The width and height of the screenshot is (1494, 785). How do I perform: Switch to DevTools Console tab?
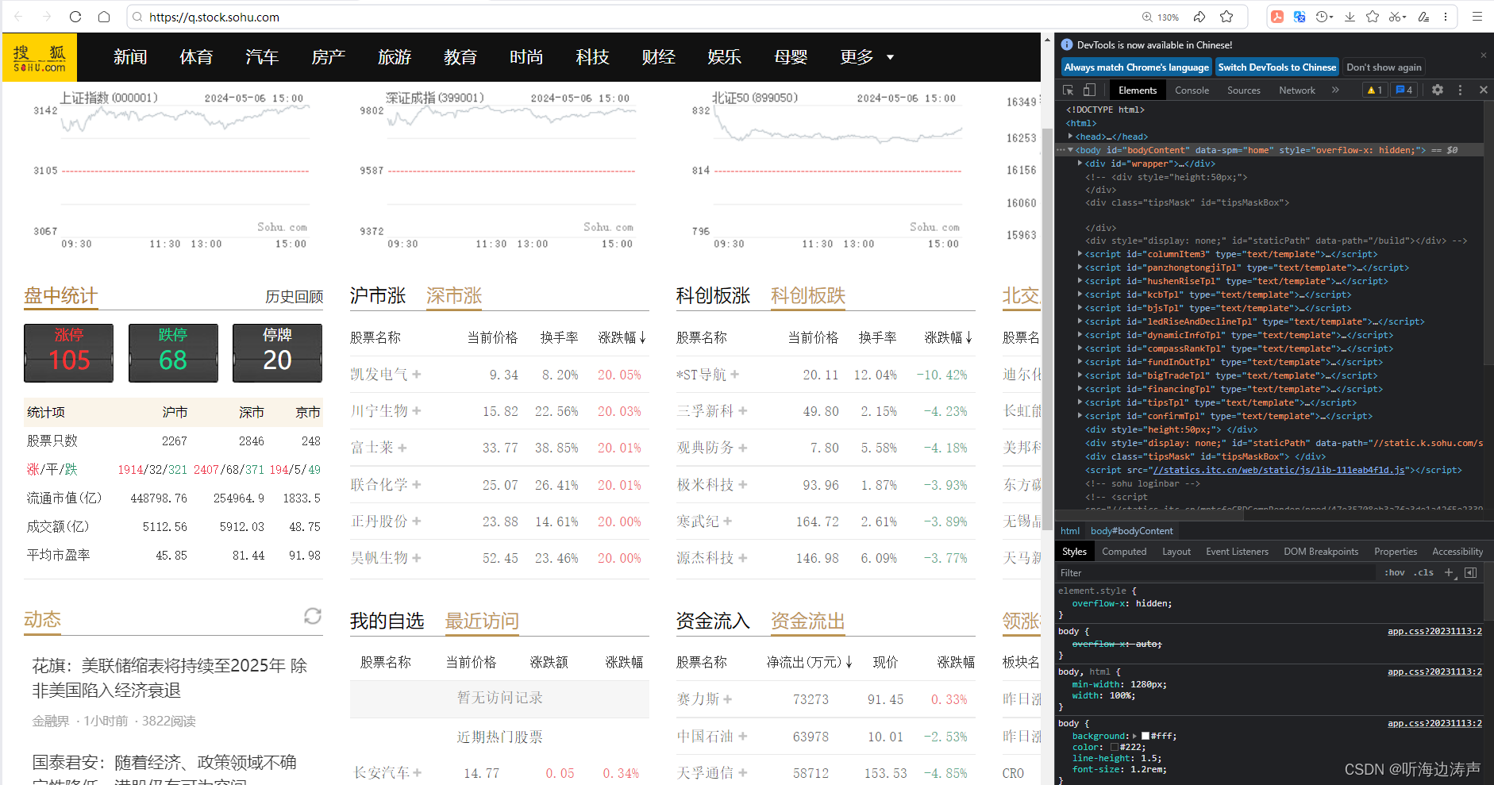click(x=1192, y=90)
